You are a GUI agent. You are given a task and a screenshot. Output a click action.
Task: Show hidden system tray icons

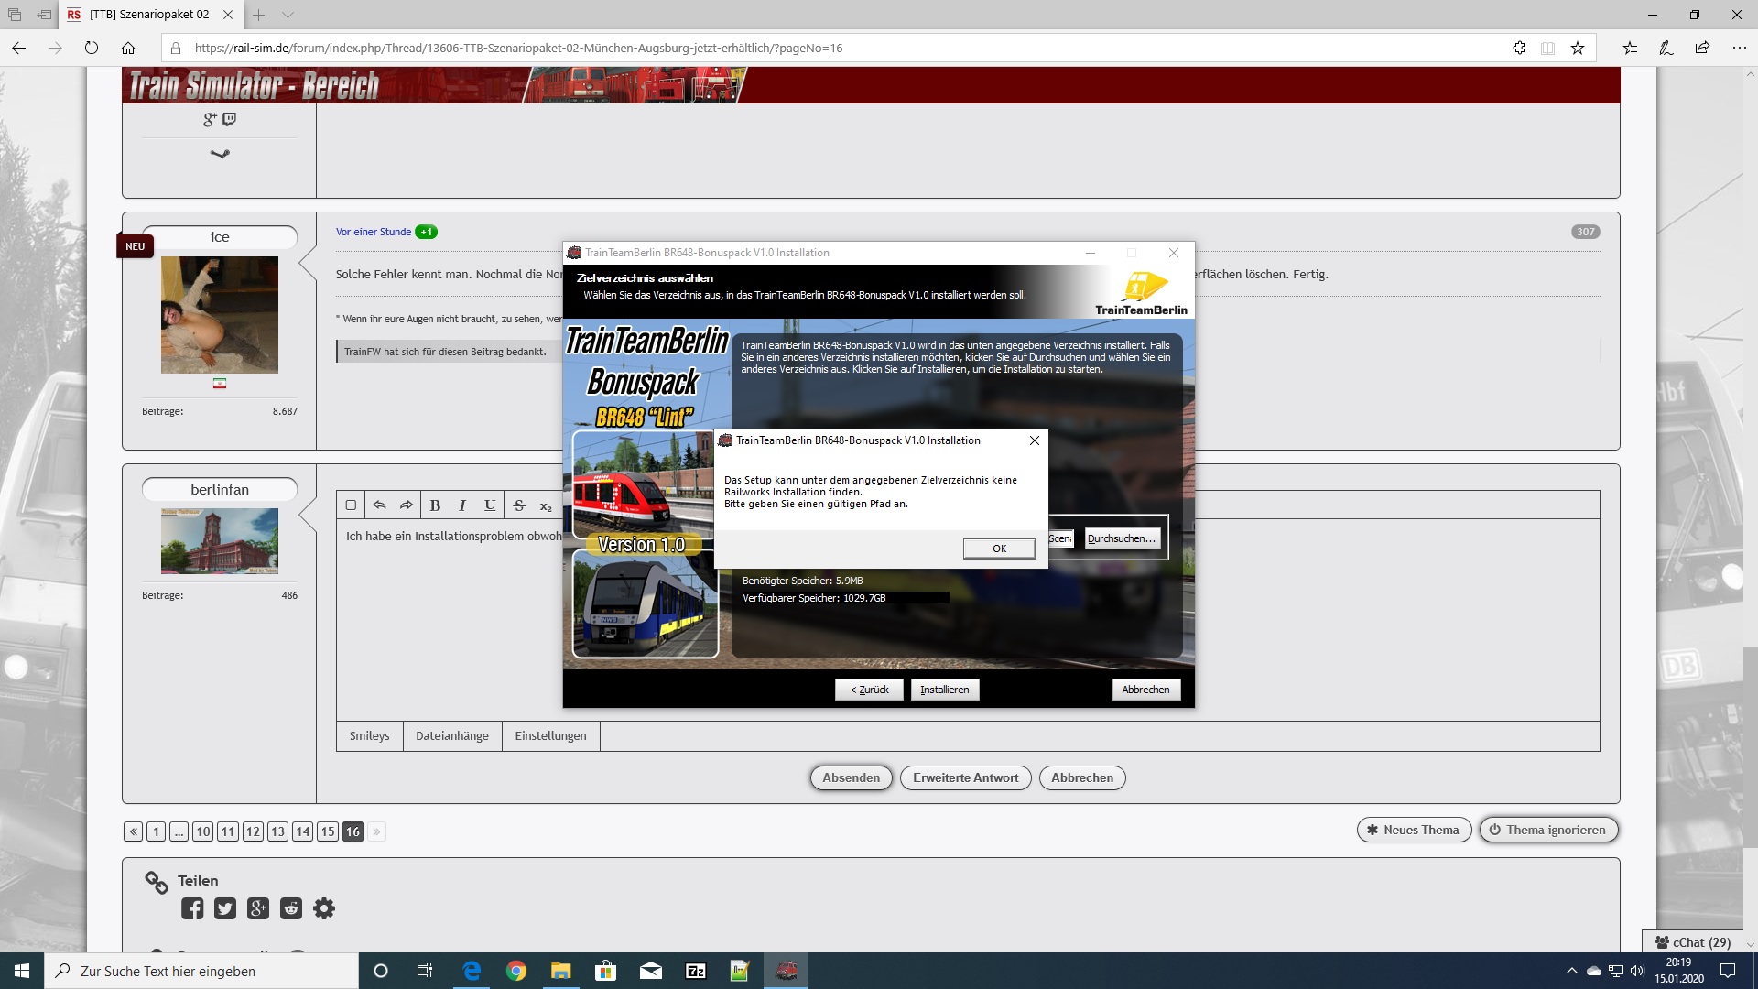click(1571, 971)
